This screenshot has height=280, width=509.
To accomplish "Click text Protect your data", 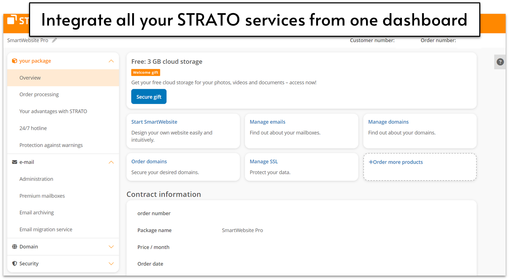I will (270, 172).
